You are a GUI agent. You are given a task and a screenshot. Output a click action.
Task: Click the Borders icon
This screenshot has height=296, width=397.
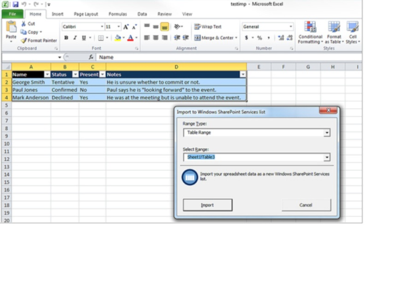click(x=101, y=38)
